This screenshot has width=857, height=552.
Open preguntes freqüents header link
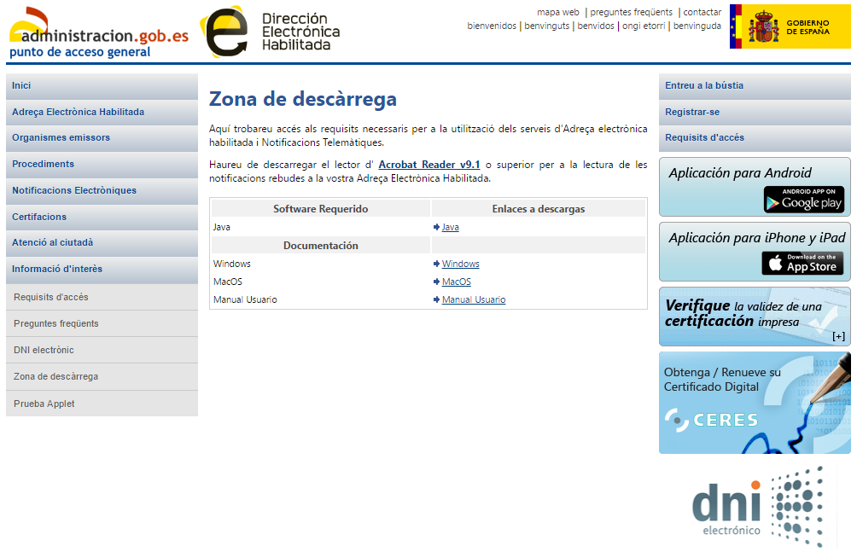[632, 12]
